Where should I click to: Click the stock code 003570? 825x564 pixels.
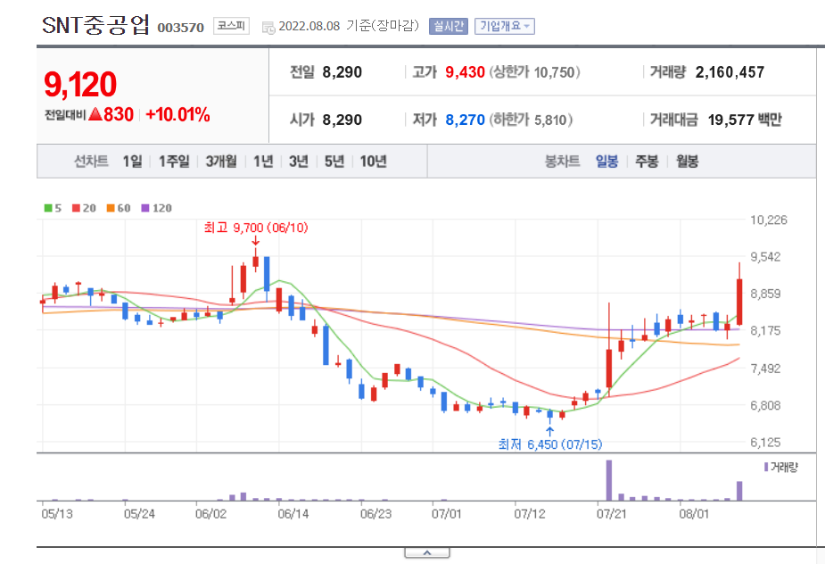click(180, 28)
